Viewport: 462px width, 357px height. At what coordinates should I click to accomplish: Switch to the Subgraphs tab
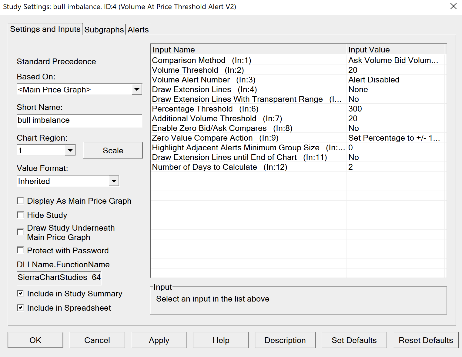pos(104,30)
